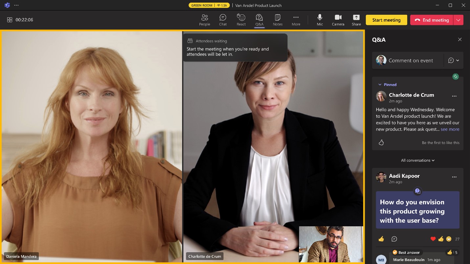Open the React menu
The width and height of the screenshot is (470, 264).
241,20
